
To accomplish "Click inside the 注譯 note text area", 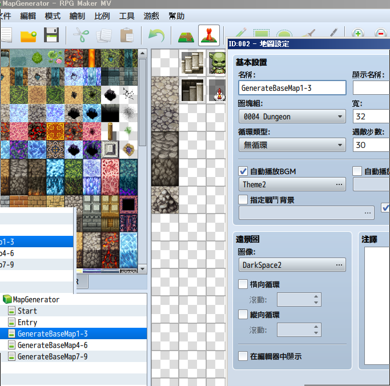I will pos(377,305).
